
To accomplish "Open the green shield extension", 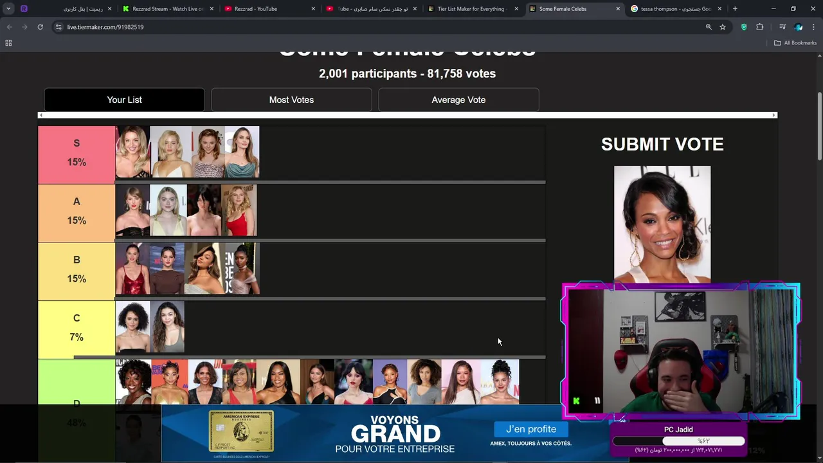I will point(744,27).
